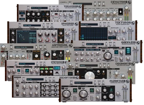The height and width of the screenshot is (105, 144).
Task: Click Antresol True BBD clock selector knob
Action: point(36,56)
